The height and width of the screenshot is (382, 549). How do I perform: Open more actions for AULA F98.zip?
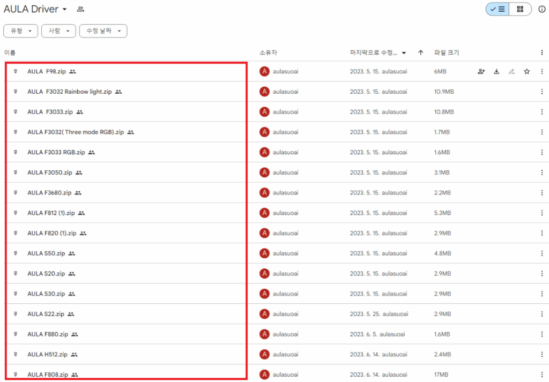541,71
